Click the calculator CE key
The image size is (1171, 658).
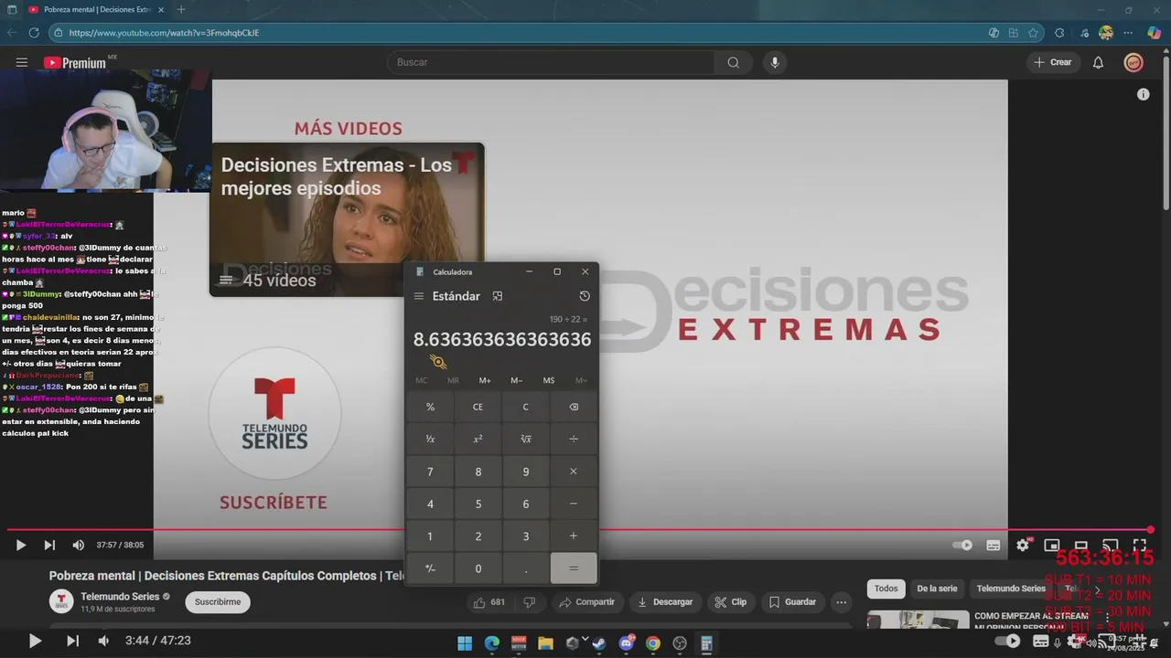pos(478,407)
